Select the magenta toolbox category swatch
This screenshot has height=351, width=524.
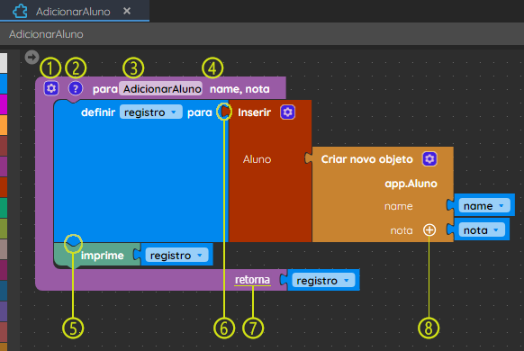4,104
